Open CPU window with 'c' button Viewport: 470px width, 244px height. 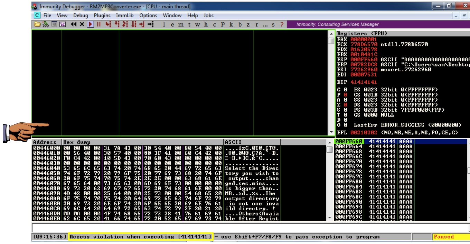(x=214, y=24)
